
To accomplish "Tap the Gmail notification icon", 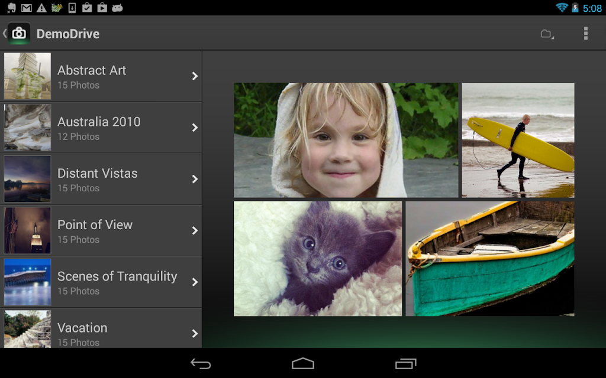I will coord(26,8).
